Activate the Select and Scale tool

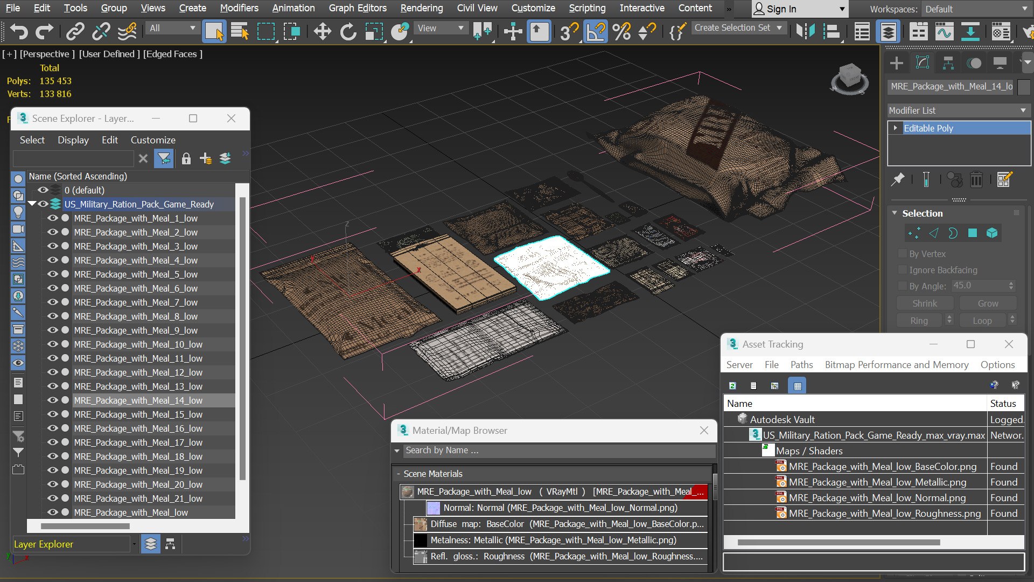click(x=374, y=32)
